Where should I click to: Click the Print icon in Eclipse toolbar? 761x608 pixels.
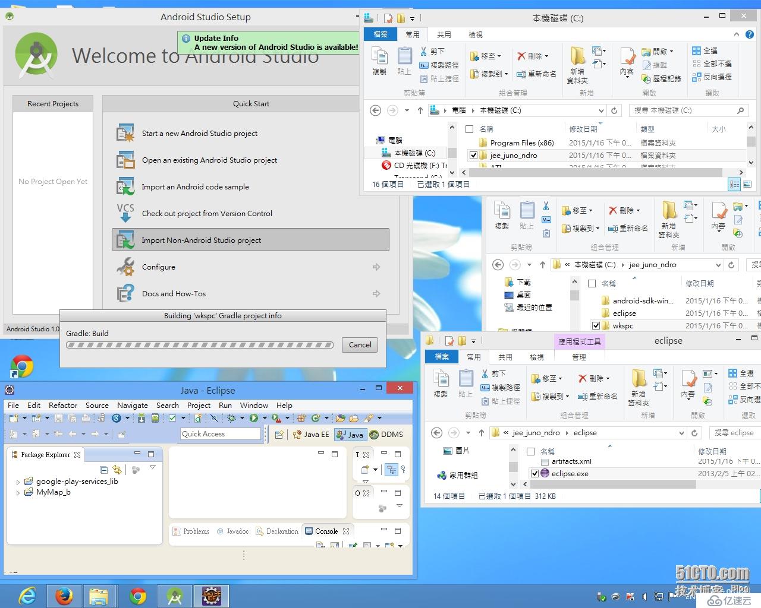[86, 418]
